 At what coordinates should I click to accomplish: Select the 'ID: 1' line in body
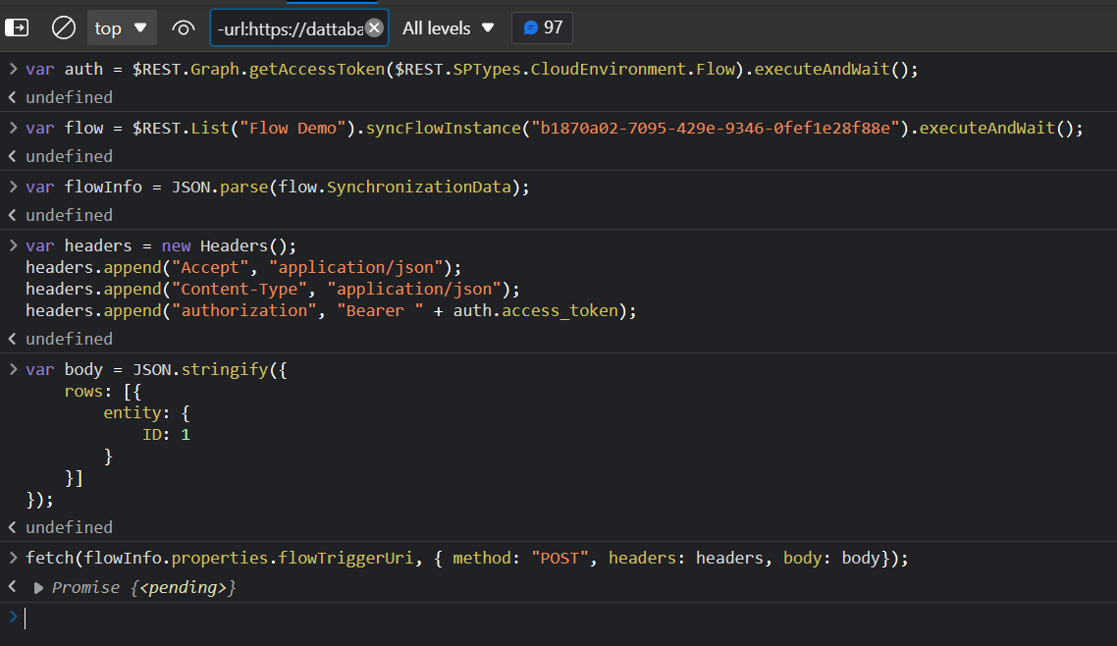coord(166,435)
